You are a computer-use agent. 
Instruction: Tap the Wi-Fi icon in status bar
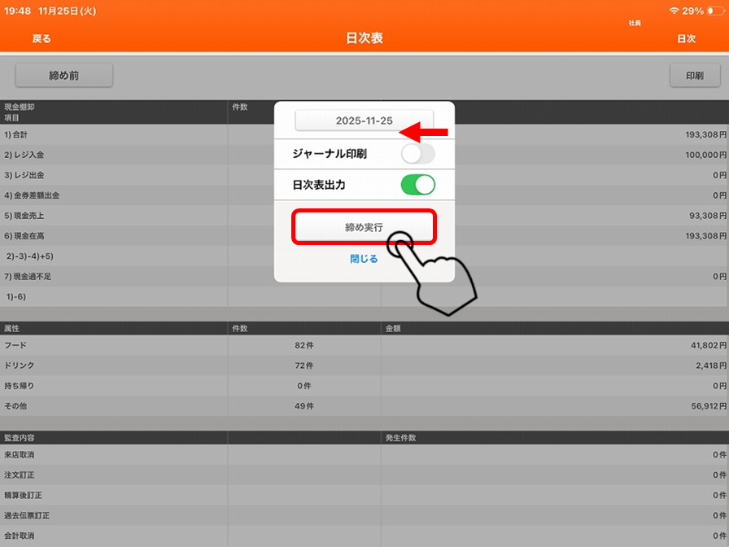pyautogui.click(x=674, y=11)
